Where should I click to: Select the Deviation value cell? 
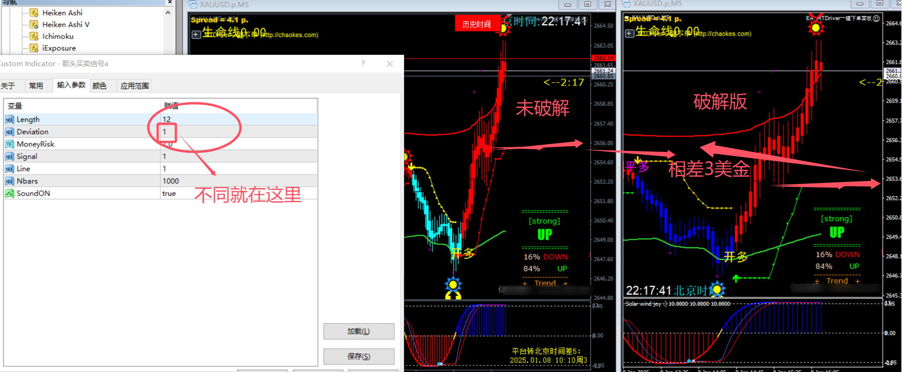click(238, 131)
